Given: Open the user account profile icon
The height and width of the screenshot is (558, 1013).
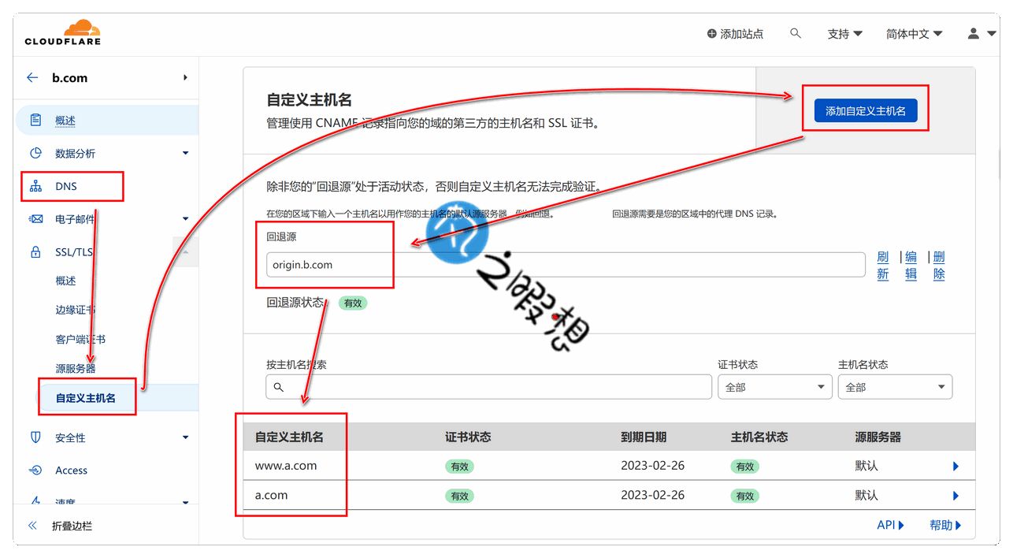Looking at the screenshot, I should click(x=974, y=33).
